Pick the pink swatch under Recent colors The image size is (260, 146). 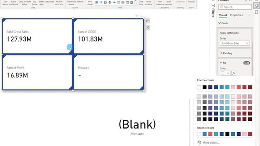coord(245,134)
